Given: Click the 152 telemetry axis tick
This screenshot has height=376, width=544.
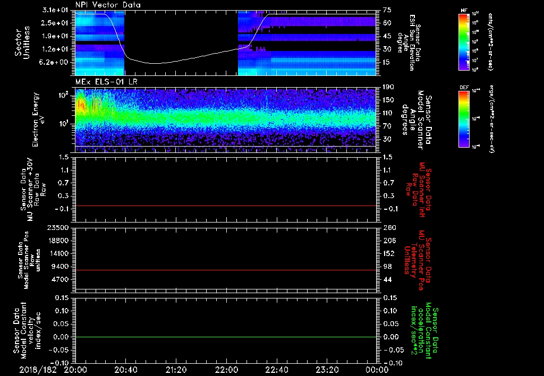Looking at the screenshot, I should coord(389,253).
